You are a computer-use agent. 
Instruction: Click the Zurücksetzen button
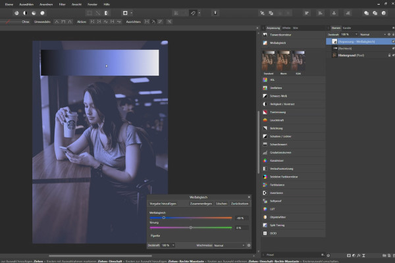point(240,204)
